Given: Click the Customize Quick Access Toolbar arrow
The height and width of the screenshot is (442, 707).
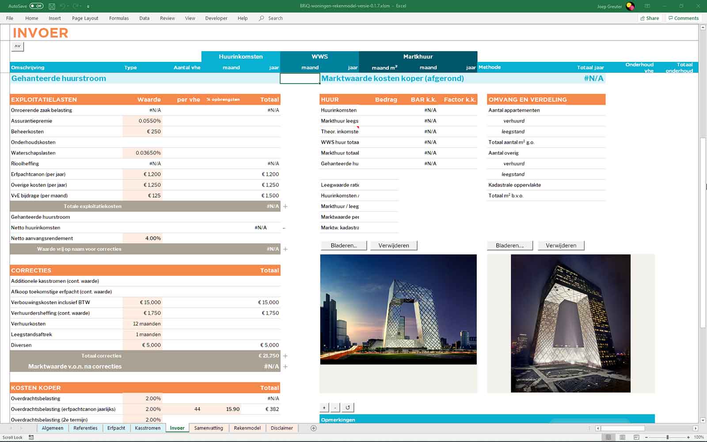Looking at the screenshot, I should [x=88, y=7].
